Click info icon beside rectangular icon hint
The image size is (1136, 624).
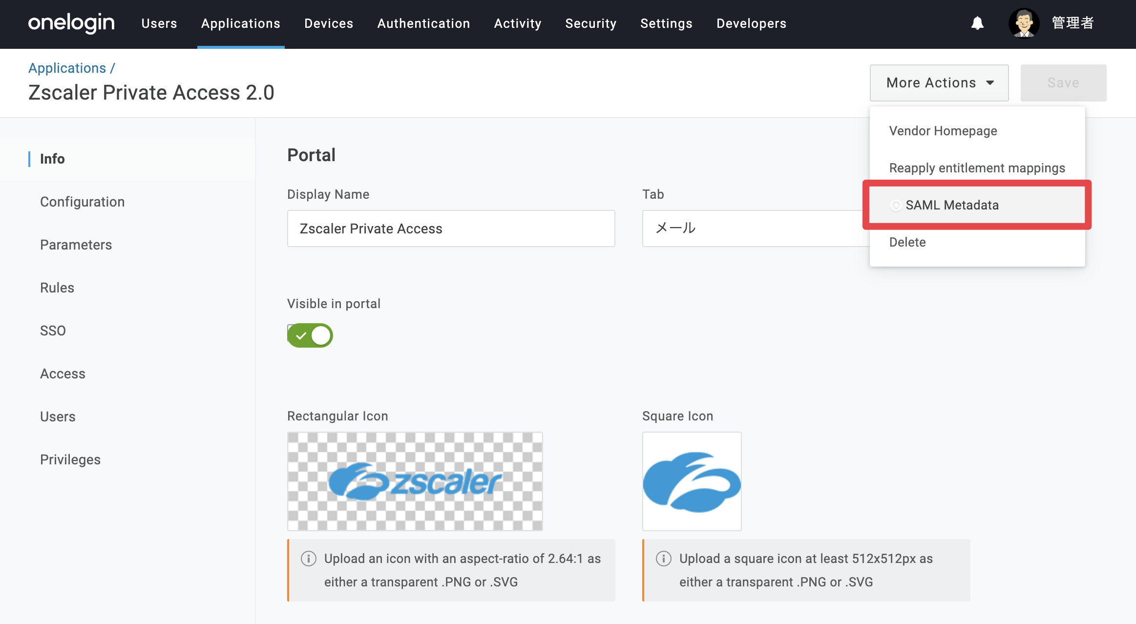(308, 558)
